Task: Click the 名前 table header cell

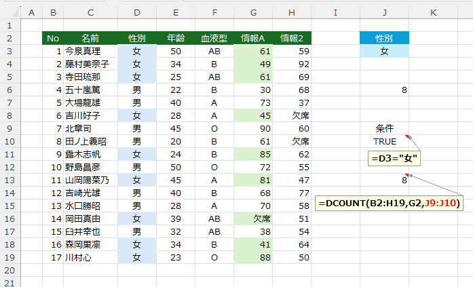Action: [90, 38]
